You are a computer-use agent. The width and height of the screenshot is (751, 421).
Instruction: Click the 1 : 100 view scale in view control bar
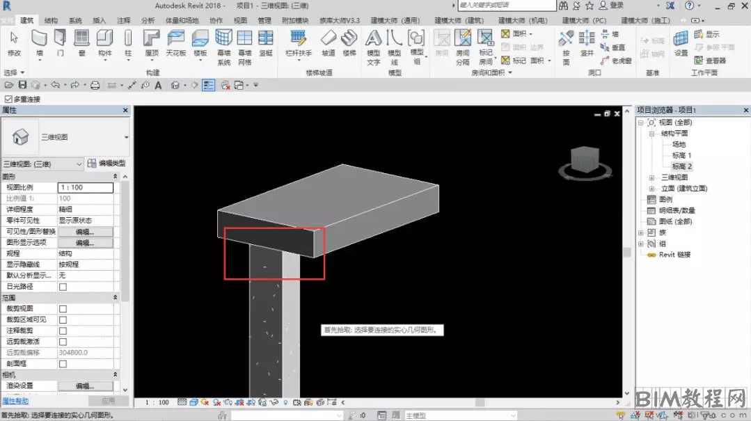coord(157,402)
